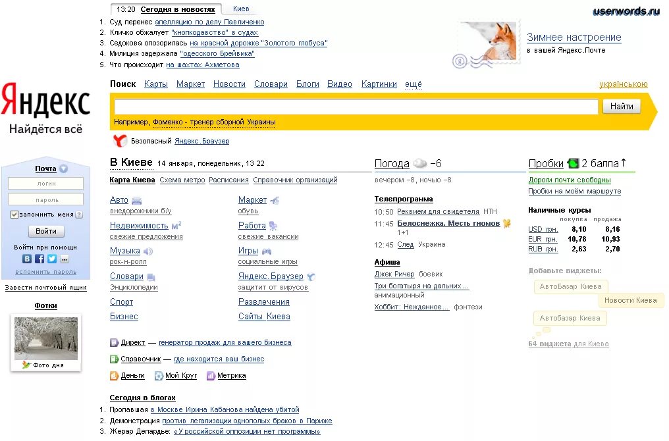Open more social login options icon

point(65,259)
